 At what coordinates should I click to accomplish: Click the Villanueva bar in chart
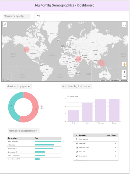(x=101, y=110)
